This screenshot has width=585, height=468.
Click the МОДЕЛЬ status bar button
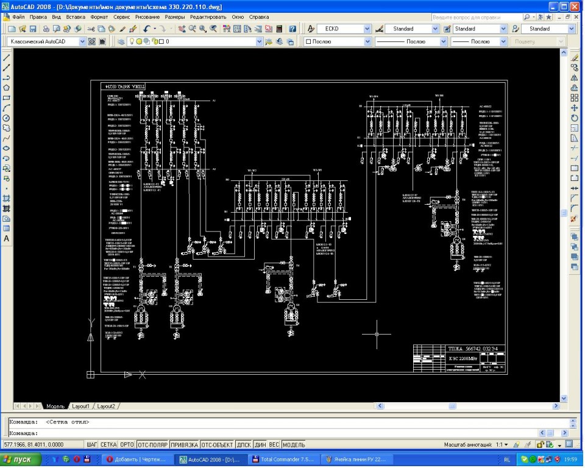click(x=294, y=445)
